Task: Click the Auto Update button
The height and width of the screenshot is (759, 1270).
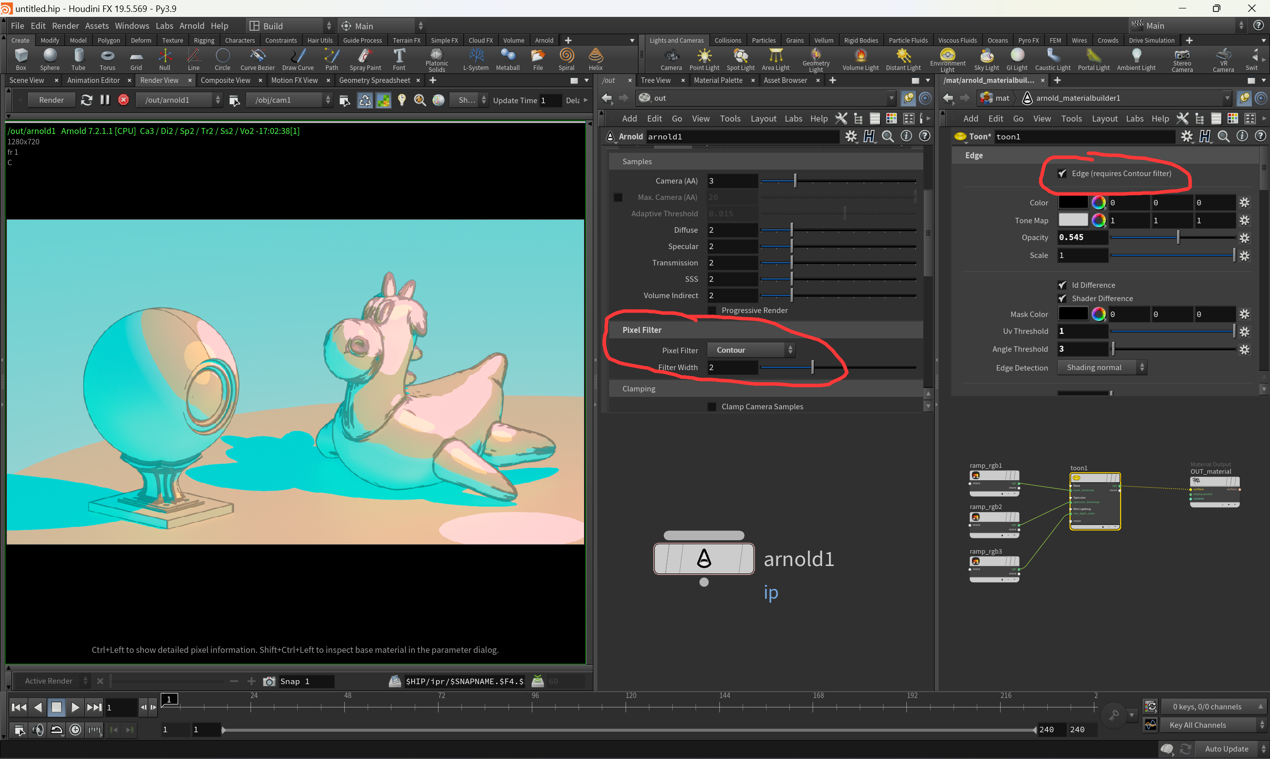Action: pos(1226,748)
